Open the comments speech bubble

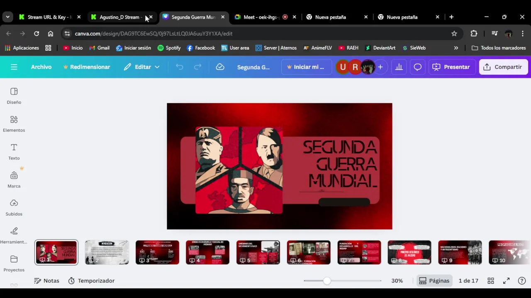pyautogui.click(x=418, y=67)
